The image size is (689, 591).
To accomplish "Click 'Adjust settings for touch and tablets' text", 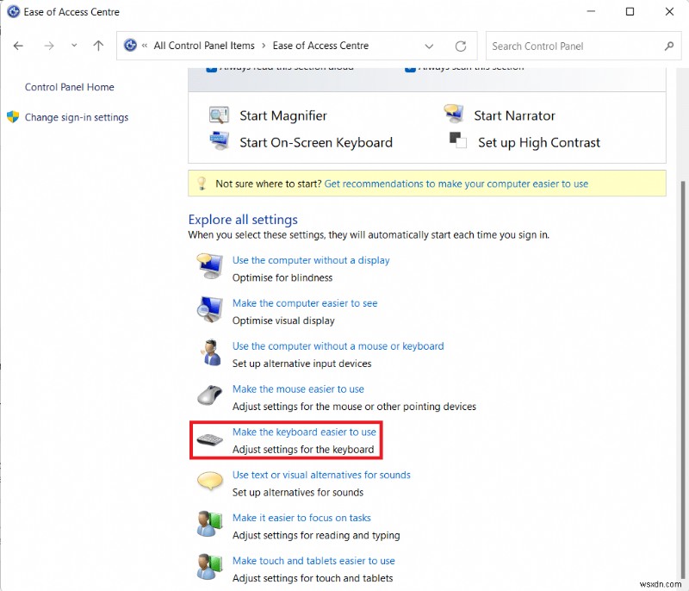I will click(x=313, y=578).
